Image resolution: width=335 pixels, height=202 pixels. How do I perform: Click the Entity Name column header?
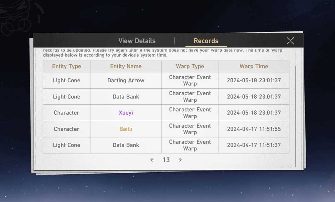tap(126, 66)
